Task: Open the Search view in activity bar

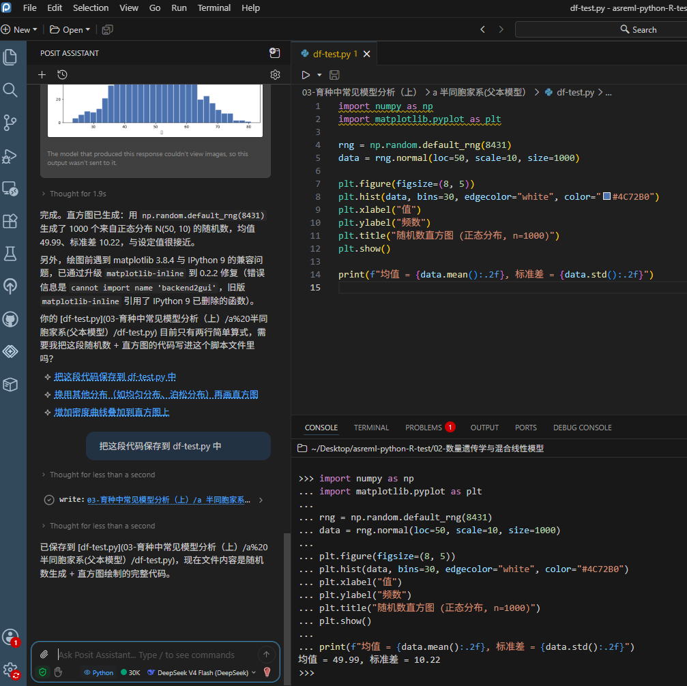Action: pyautogui.click(x=10, y=90)
